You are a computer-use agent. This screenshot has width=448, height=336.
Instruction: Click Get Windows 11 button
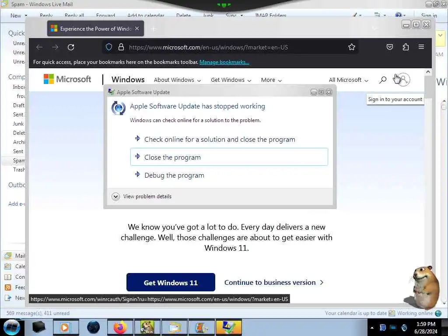pos(171,282)
